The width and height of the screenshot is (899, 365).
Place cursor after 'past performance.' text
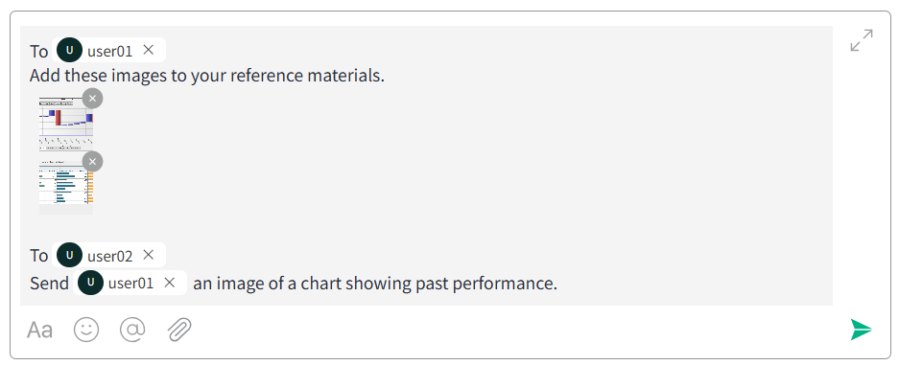[559, 284]
